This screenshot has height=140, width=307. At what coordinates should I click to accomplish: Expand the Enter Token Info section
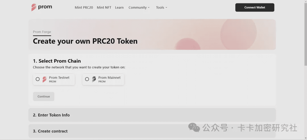(x=152, y=115)
